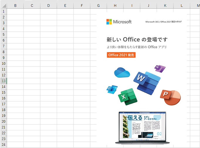The width and height of the screenshot is (200, 148).
Task: Select row 2 header
Action: [4, 17]
